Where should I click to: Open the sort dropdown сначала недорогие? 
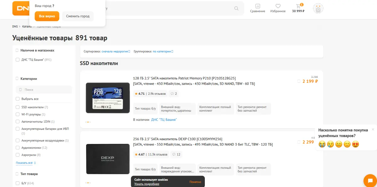(x=116, y=51)
